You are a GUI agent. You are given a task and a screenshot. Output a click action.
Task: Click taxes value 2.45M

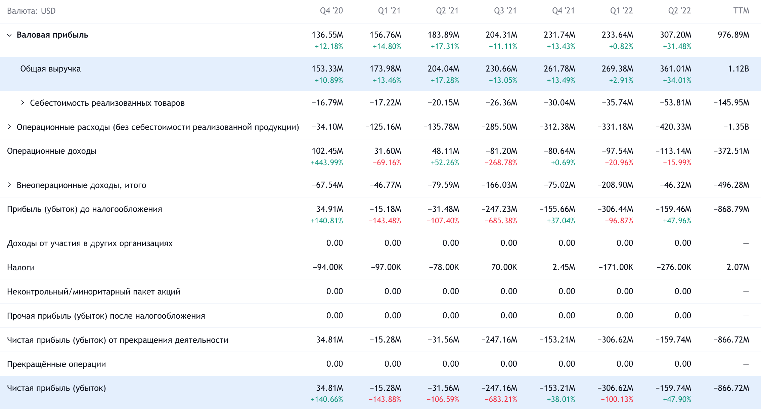click(x=564, y=267)
